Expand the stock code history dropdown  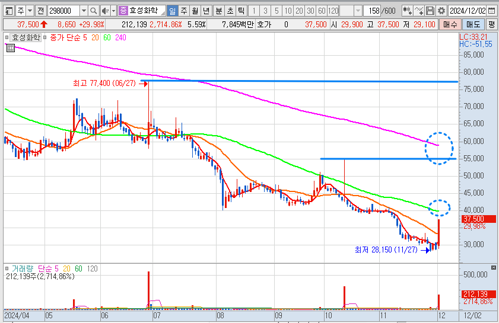click(x=84, y=11)
